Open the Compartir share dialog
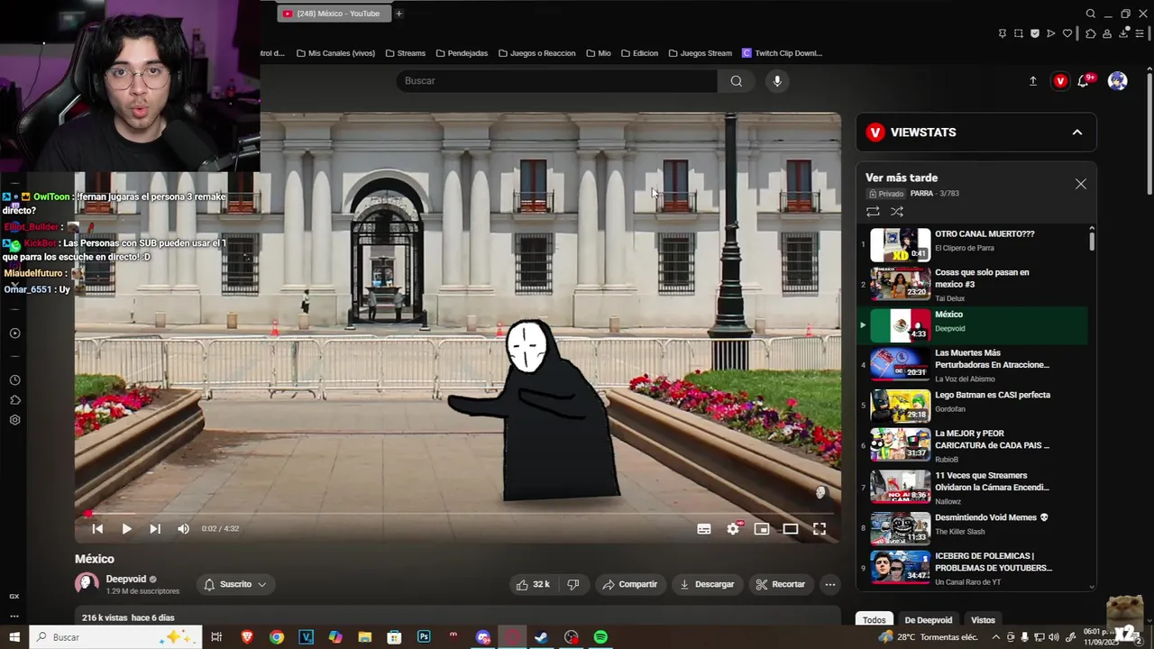The width and height of the screenshot is (1154, 649). click(x=630, y=584)
